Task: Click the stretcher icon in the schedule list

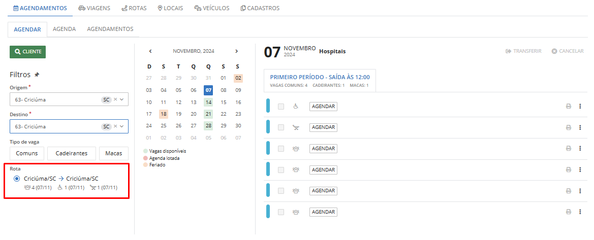Action: pos(296,127)
